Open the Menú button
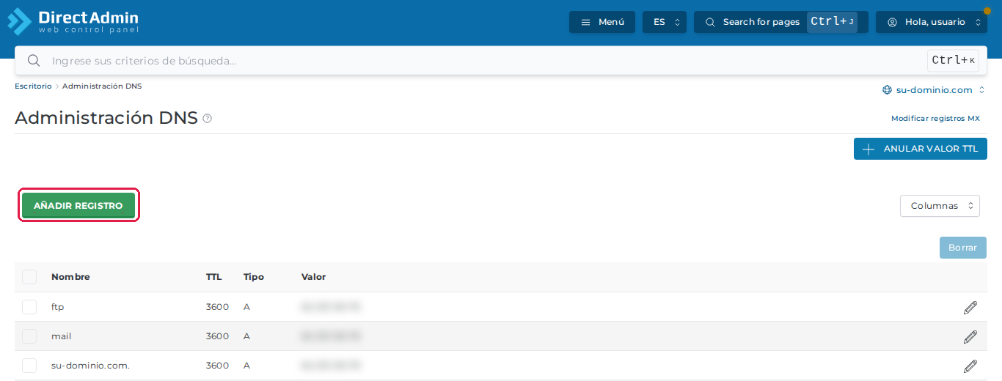Image resolution: width=1002 pixels, height=381 pixels. pos(602,22)
